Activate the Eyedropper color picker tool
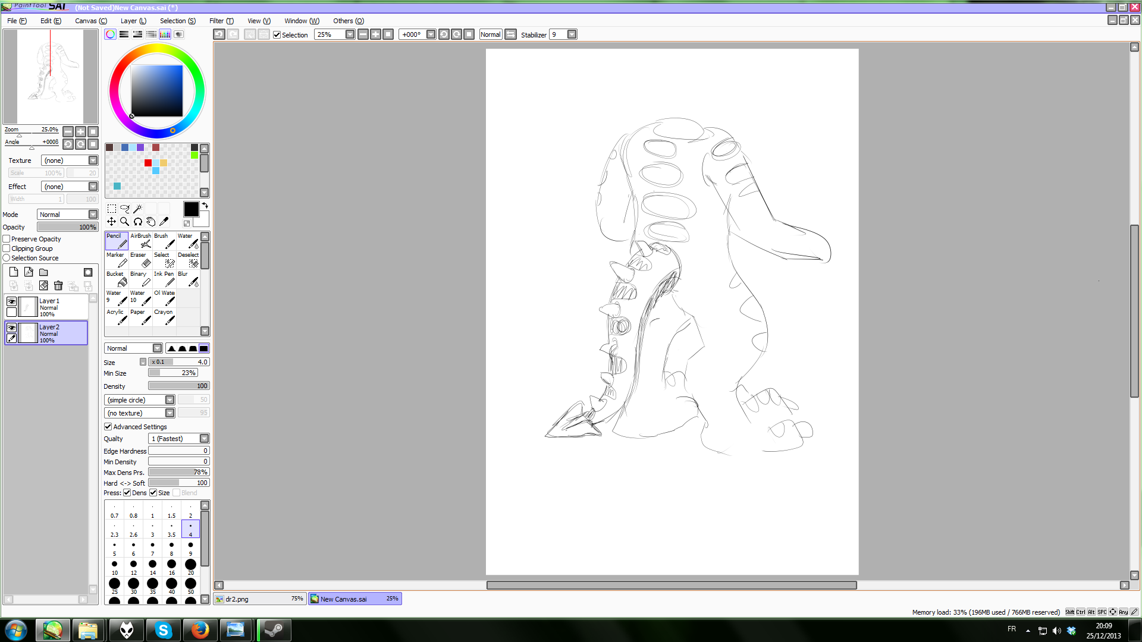The width and height of the screenshot is (1142, 642). (x=164, y=221)
